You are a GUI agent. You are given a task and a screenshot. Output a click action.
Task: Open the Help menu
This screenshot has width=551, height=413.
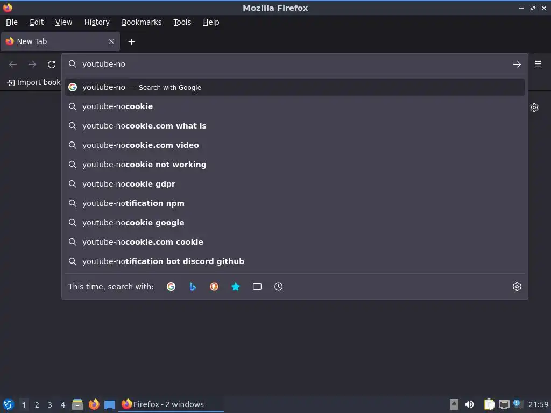211,22
